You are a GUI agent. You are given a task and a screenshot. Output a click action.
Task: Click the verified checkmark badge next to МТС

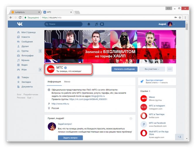click(x=65, y=68)
